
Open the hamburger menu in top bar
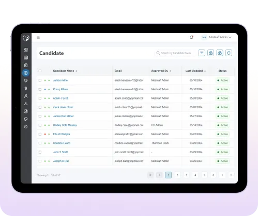(38, 38)
